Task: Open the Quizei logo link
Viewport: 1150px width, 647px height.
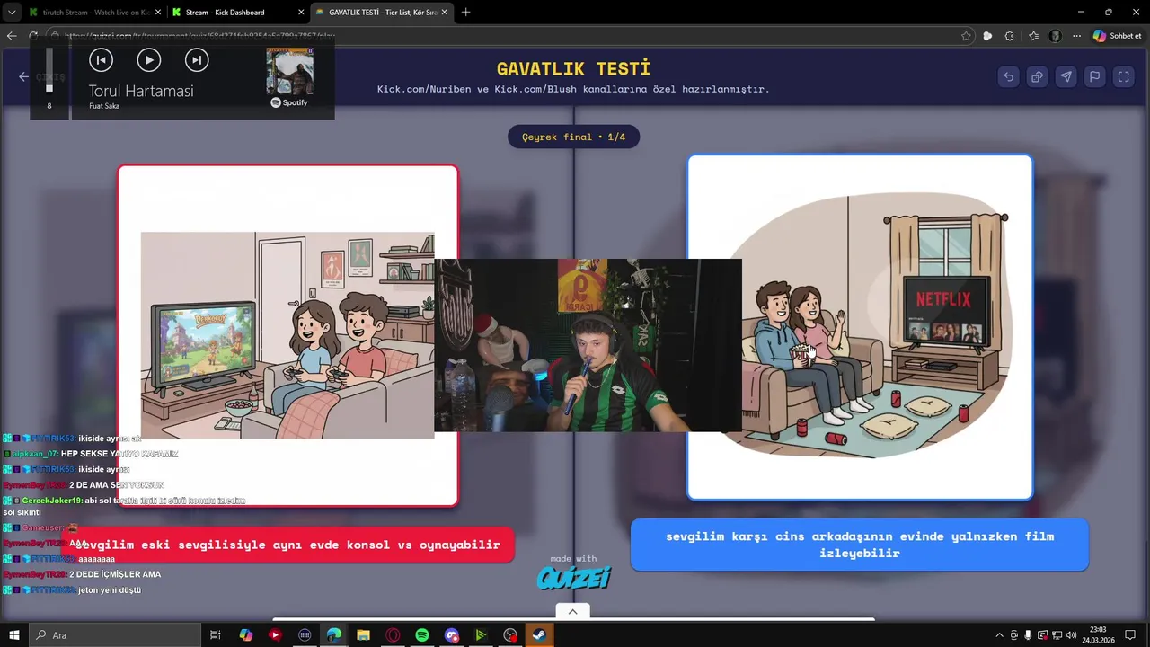Action: [573, 577]
